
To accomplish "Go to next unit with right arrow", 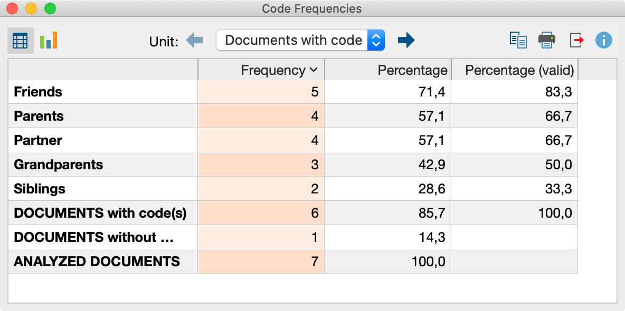I will (406, 41).
